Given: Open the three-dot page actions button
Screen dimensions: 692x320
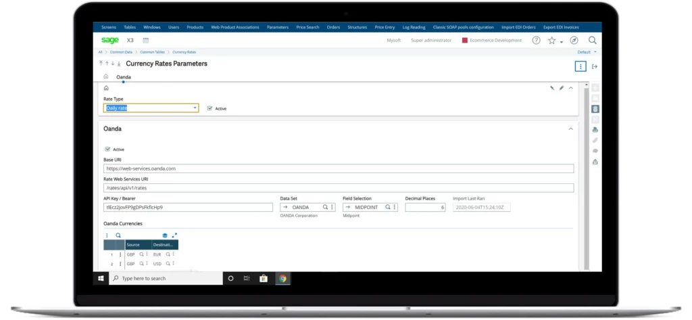Looking at the screenshot, I should 580,66.
